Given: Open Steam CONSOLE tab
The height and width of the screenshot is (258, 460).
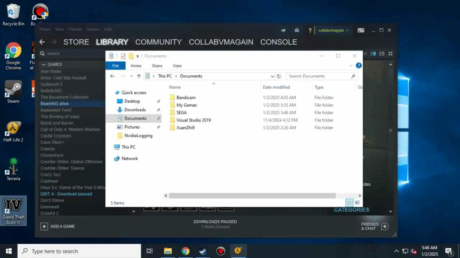Looking at the screenshot, I should pyautogui.click(x=279, y=42).
